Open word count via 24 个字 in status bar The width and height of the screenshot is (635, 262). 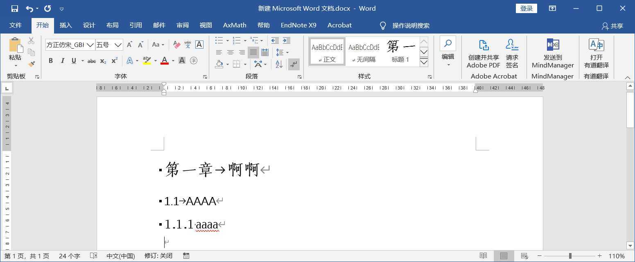(x=70, y=255)
